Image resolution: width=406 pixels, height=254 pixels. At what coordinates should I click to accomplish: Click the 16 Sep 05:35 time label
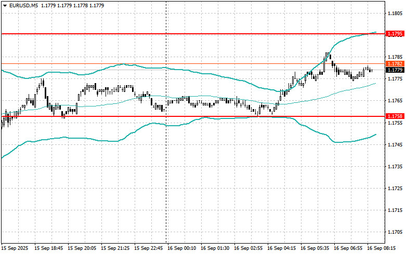tap(315, 248)
